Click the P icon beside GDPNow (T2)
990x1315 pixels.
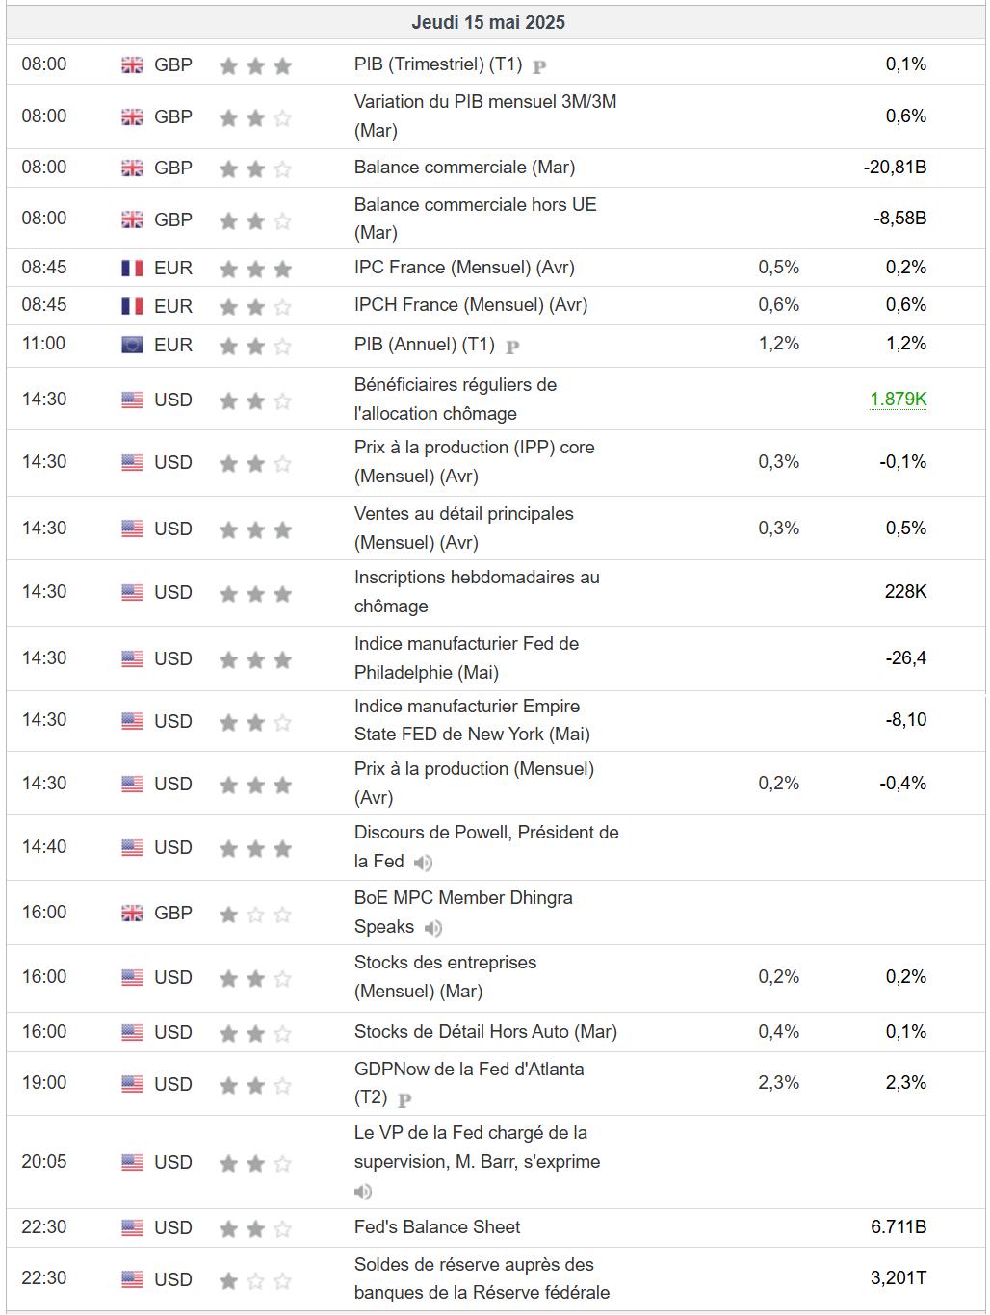tap(404, 1099)
